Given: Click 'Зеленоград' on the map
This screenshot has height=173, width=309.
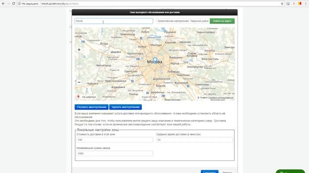Looking at the screenshot, I should pyautogui.click(x=127, y=34).
